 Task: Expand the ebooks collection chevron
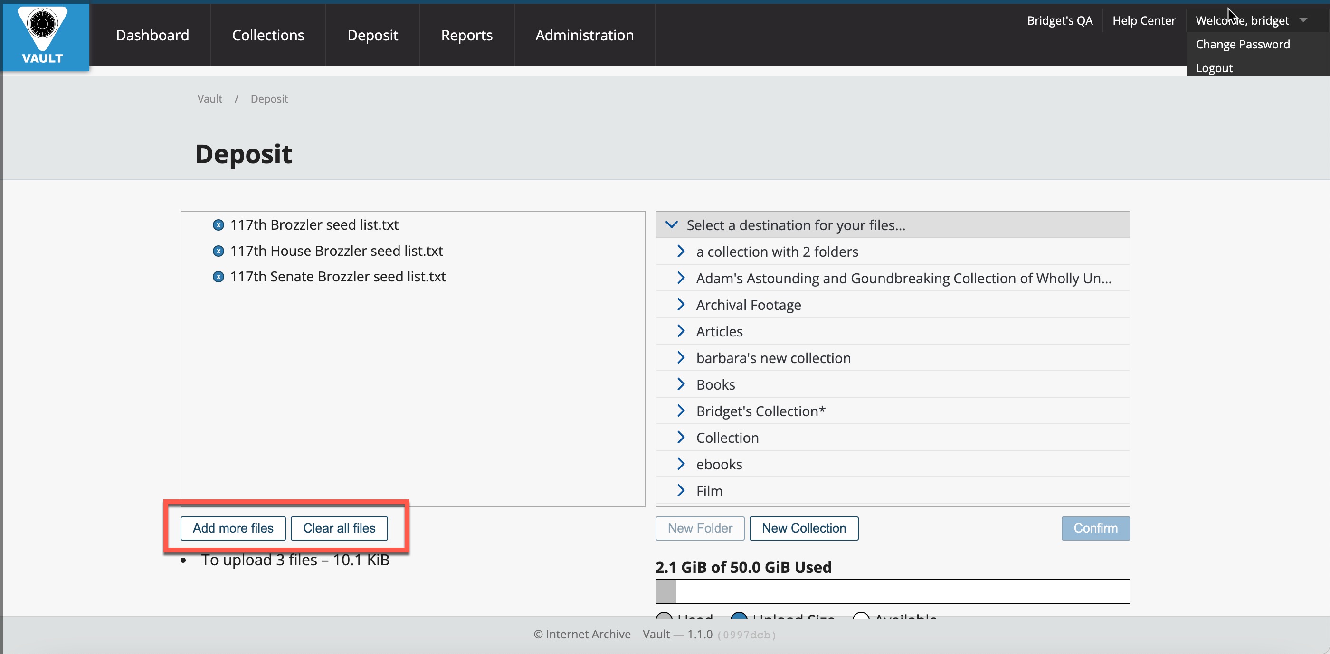click(681, 464)
